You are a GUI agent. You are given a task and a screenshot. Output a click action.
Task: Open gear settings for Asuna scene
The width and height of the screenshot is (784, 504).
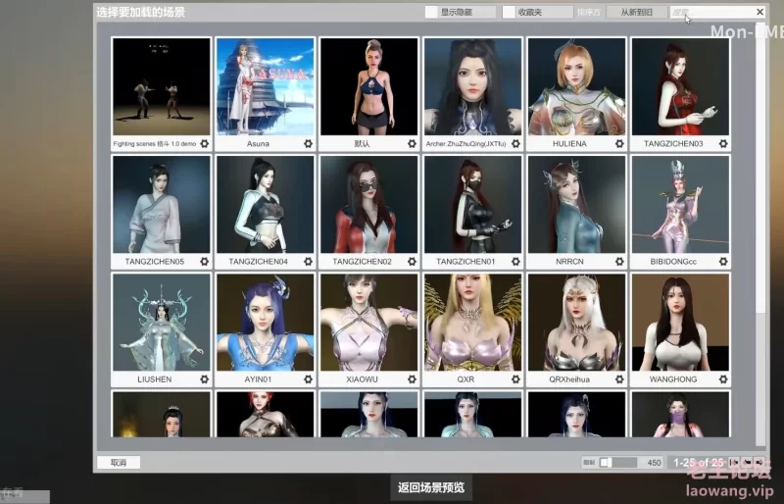coord(308,143)
